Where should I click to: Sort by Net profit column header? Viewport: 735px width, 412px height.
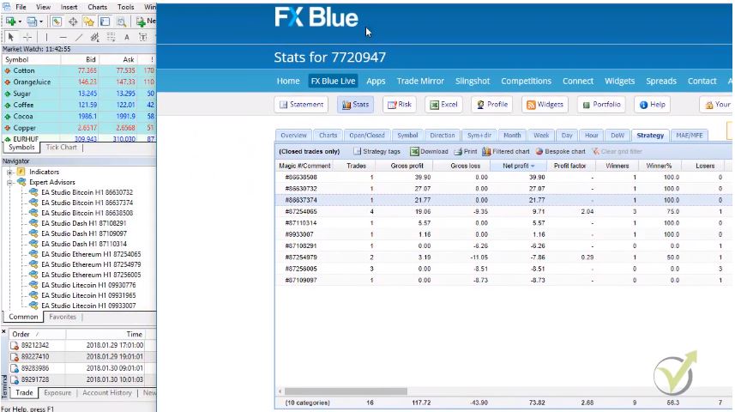[518, 166]
